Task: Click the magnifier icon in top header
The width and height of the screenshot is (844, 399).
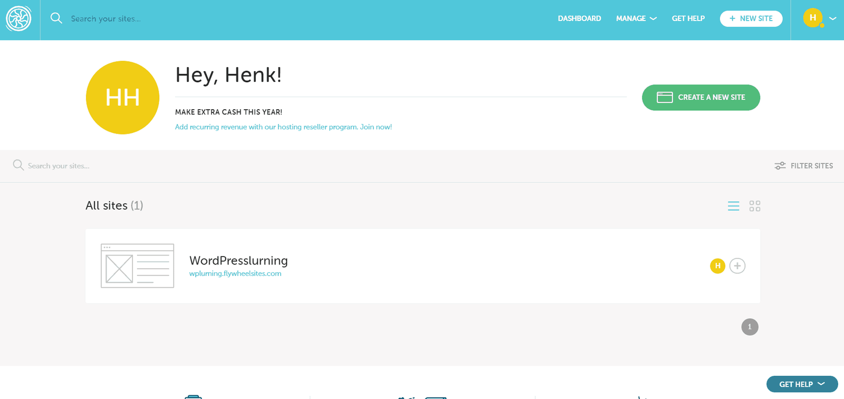Action: click(56, 18)
